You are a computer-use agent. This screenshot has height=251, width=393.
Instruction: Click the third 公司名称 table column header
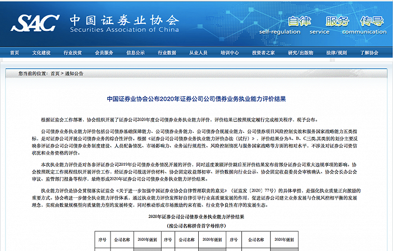click(256, 239)
